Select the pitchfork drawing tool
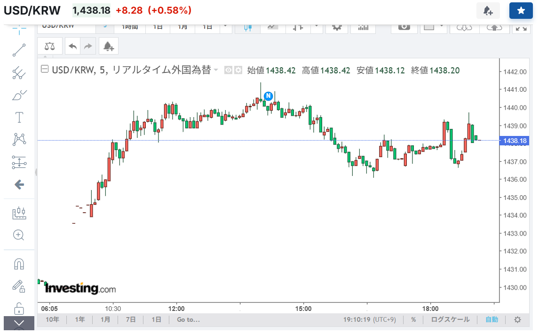The height and width of the screenshot is (334, 547). [19, 72]
